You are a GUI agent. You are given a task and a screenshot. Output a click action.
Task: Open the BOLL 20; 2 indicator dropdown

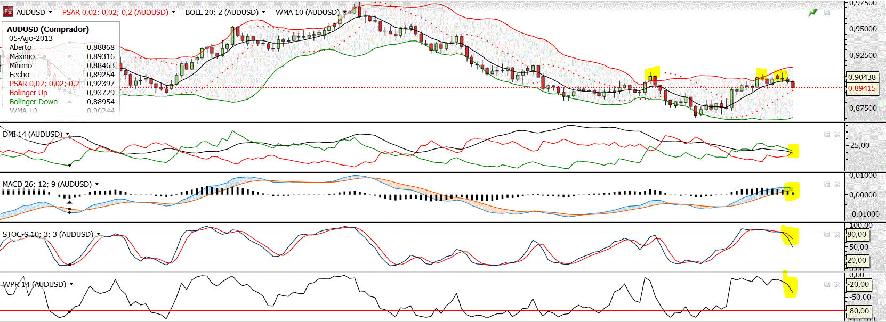263,12
